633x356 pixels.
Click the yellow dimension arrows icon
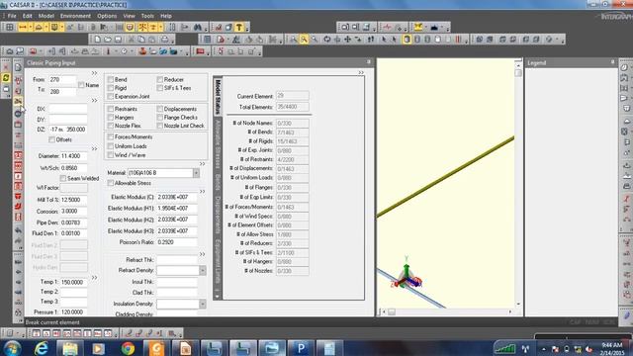23,27
